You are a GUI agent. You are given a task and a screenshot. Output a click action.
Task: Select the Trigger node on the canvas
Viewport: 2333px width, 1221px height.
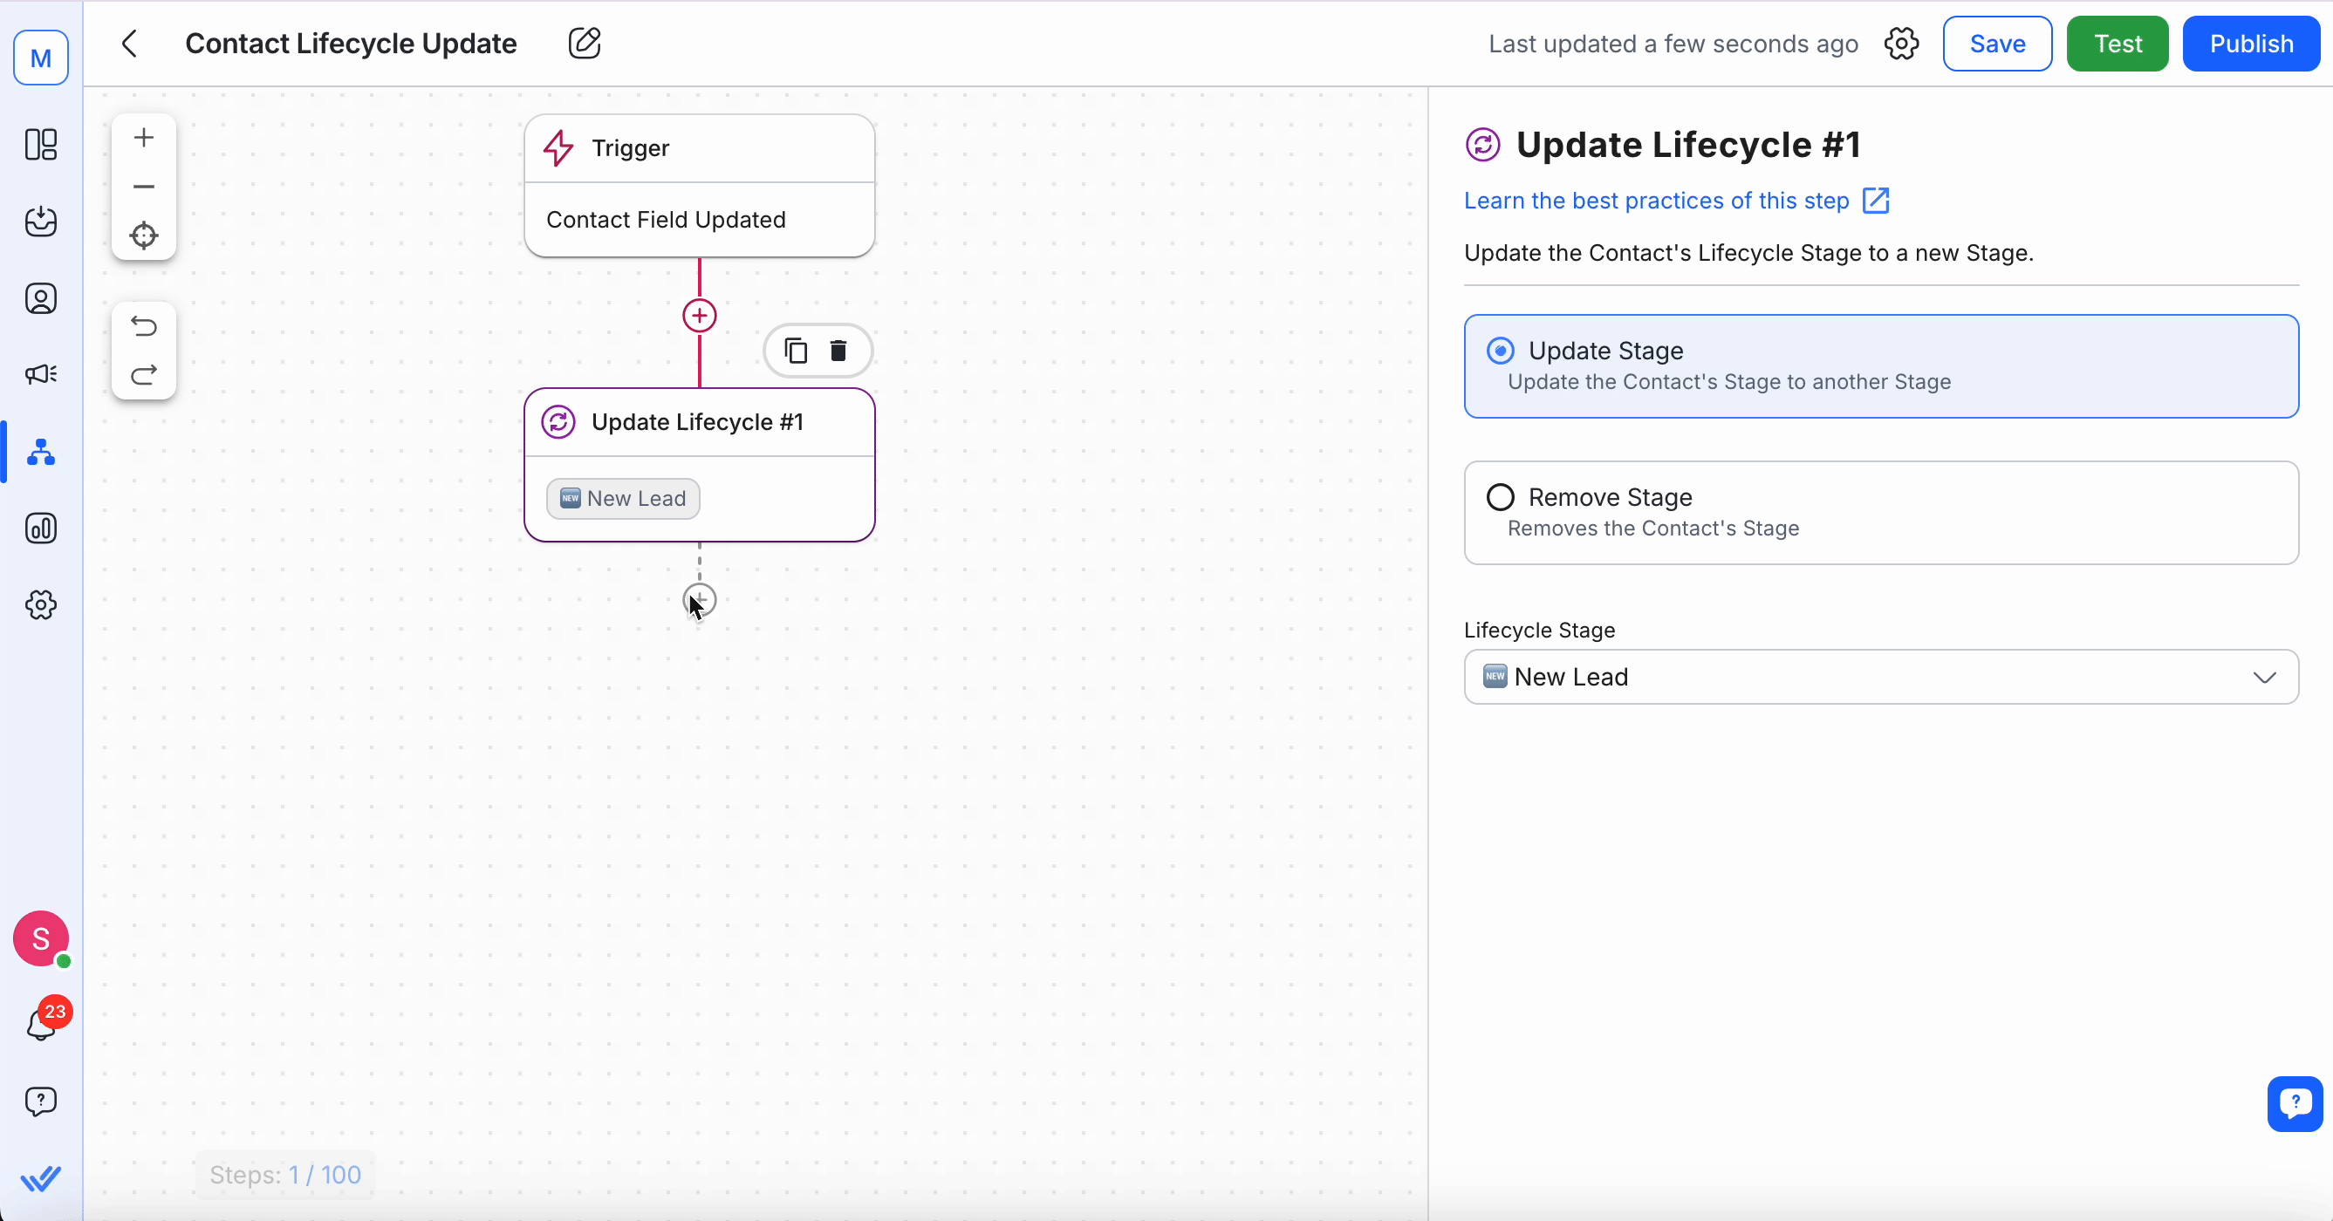(699, 186)
